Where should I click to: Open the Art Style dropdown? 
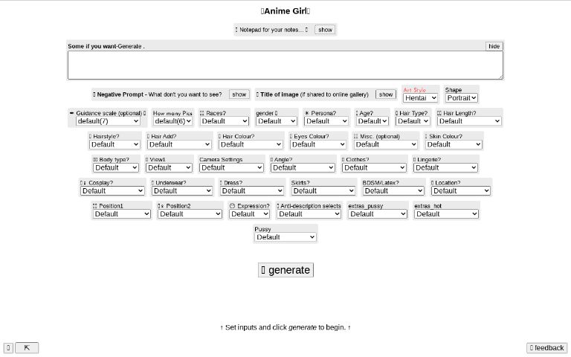420,97
